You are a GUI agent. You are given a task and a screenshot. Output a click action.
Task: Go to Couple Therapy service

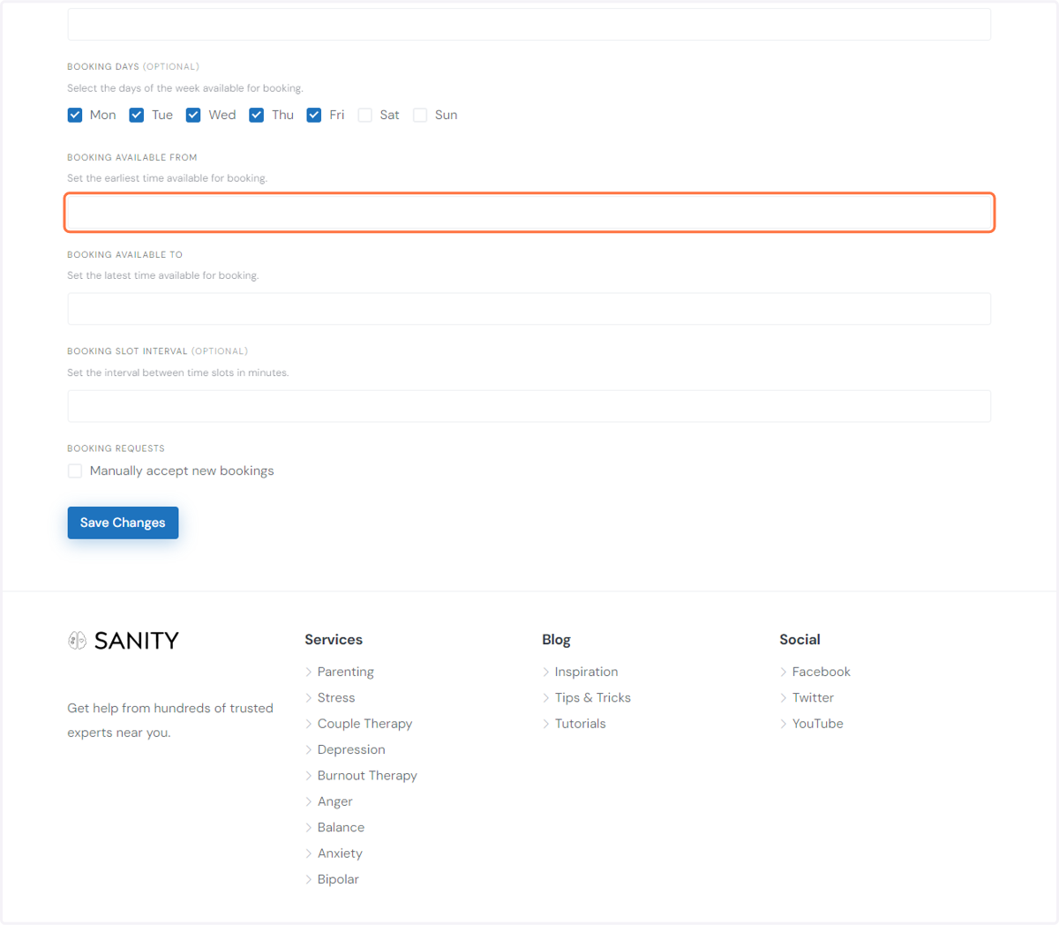[364, 724]
